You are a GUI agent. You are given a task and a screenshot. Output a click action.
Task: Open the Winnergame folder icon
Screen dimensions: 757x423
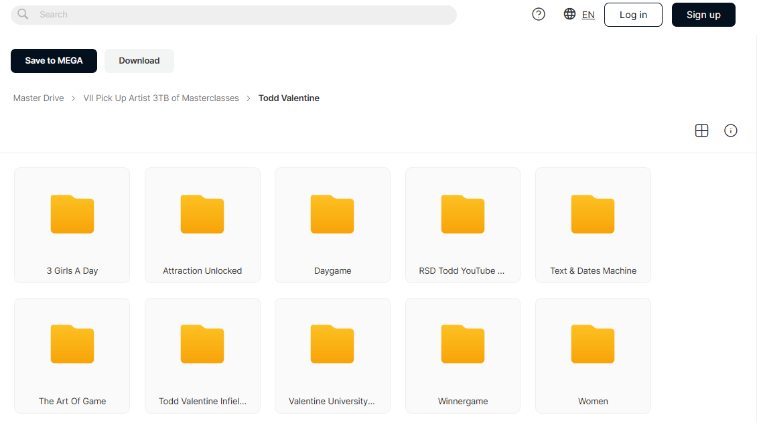coord(462,344)
